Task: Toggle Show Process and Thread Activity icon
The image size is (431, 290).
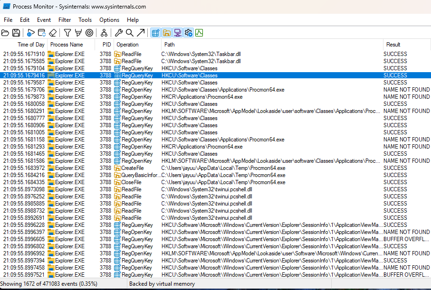Action: [188, 33]
